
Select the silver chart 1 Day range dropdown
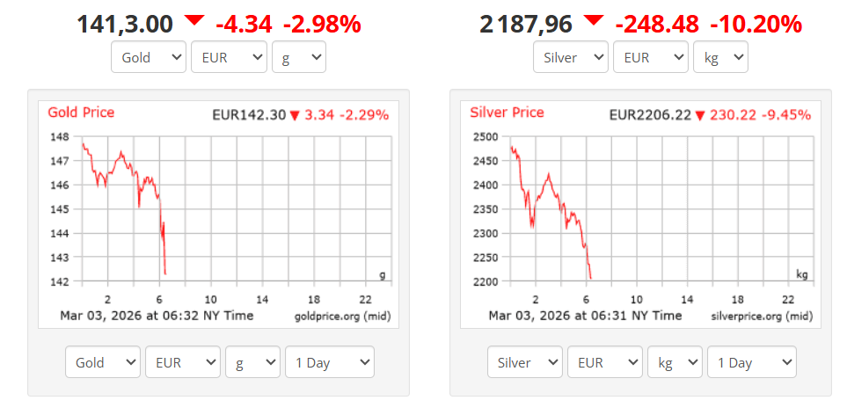coord(751,362)
